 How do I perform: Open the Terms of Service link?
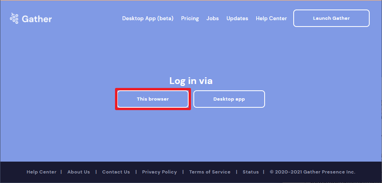point(210,172)
